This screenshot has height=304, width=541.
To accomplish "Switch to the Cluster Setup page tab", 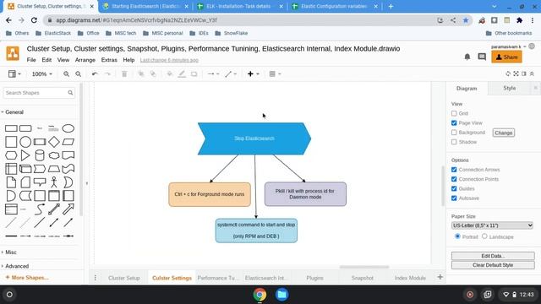I will pyautogui.click(x=124, y=278).
